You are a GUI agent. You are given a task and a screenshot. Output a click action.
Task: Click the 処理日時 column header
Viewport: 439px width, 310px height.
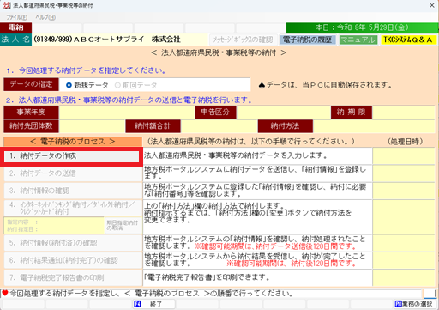point(405,142)
